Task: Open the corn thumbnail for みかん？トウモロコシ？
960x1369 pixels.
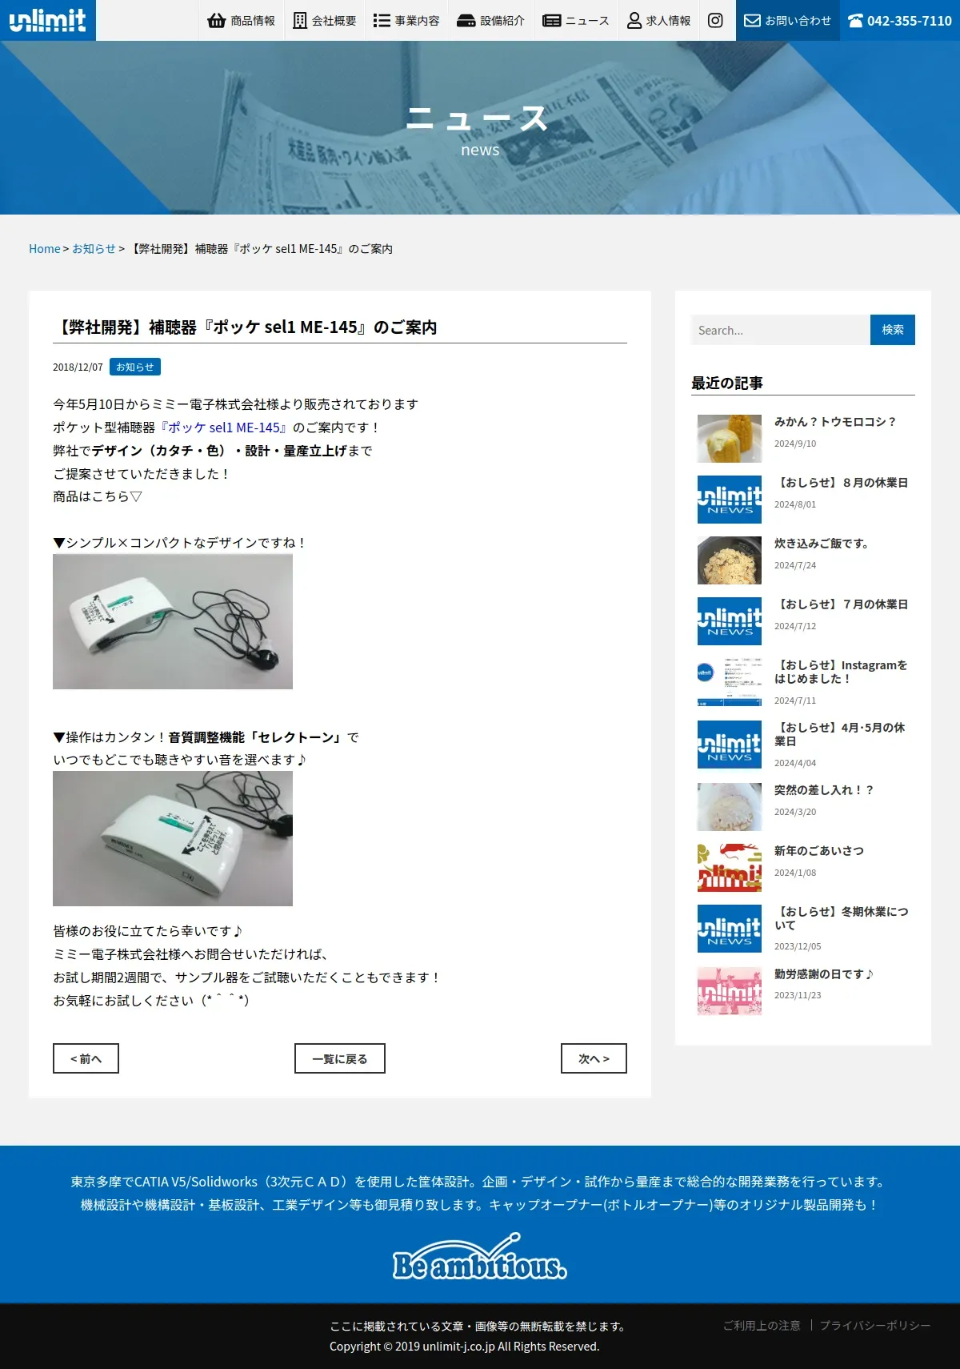Action: tap(730, 439)
